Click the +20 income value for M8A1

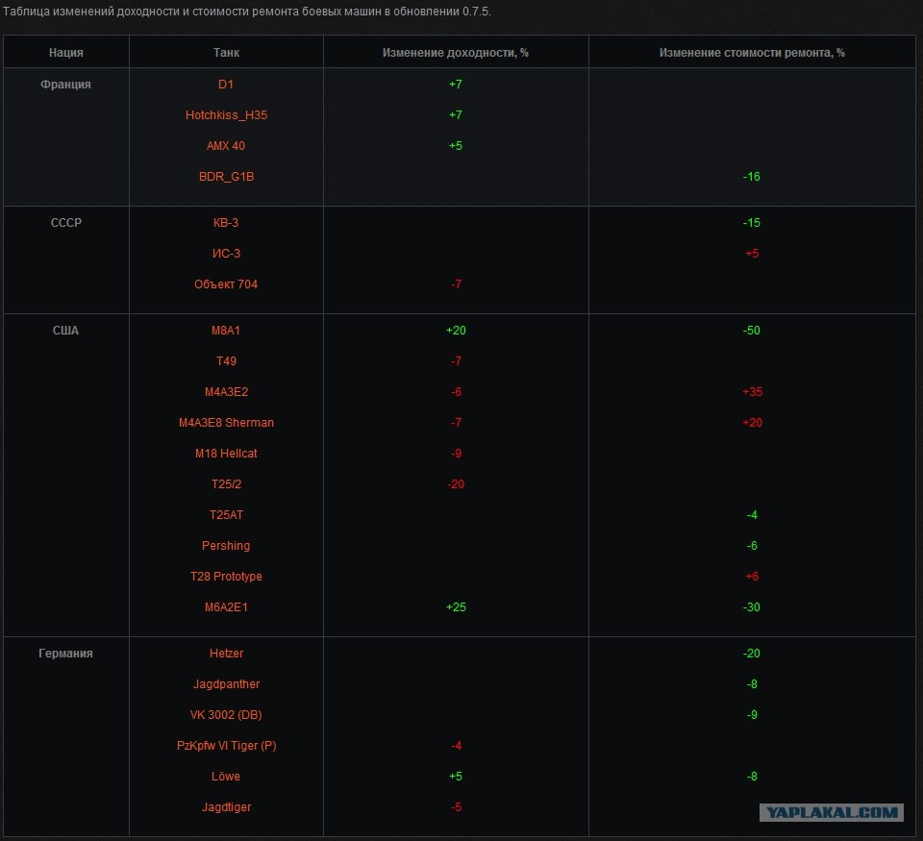(x=456, y=331)
